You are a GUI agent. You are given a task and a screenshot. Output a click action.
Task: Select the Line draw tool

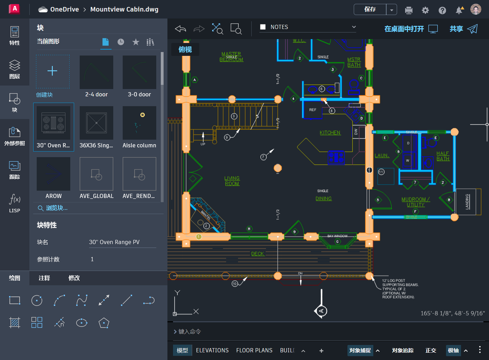126,300
